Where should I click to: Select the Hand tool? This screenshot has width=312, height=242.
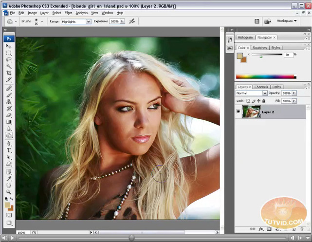[x=9, y=186]
